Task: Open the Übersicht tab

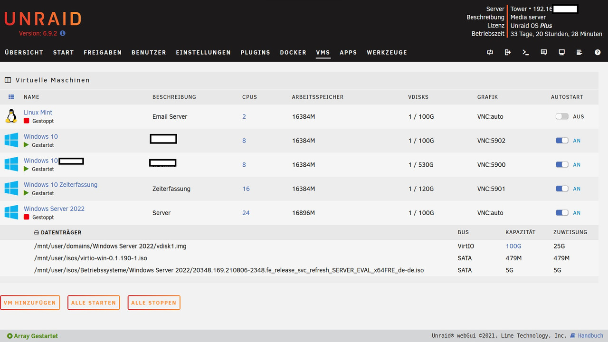Action: point(24,53)
